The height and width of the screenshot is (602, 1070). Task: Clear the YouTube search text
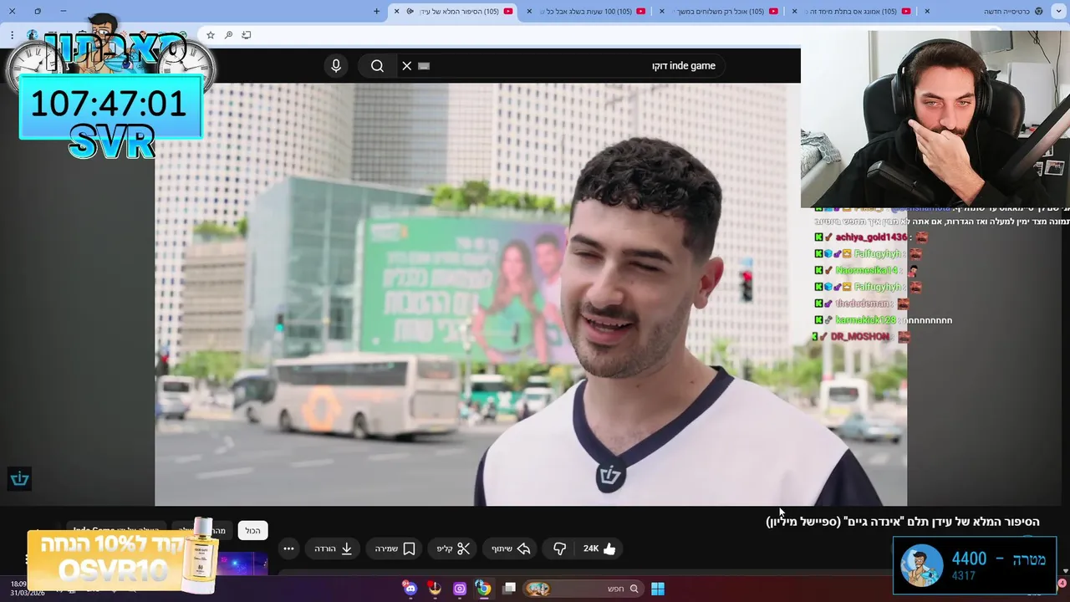407,66
